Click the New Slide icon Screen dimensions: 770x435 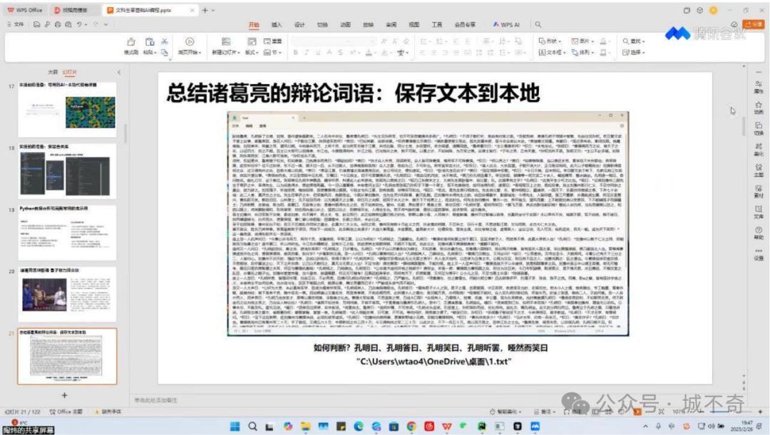pyautogui.click(x=226, y=42)
